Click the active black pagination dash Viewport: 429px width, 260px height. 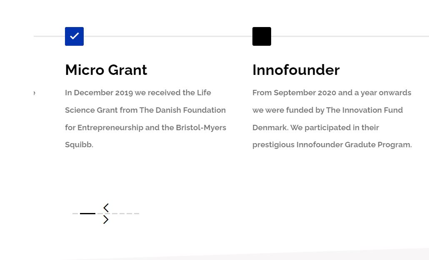87,213
